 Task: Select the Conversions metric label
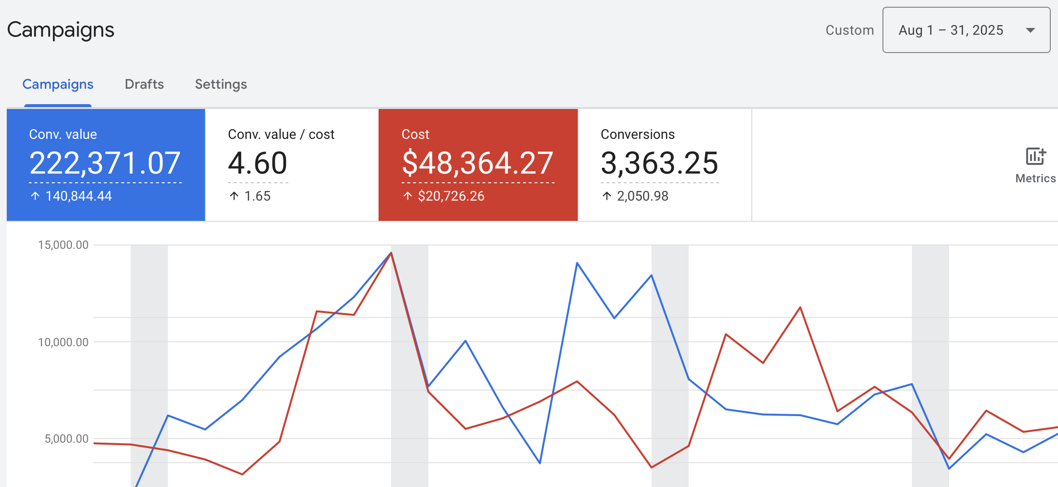click(x=638, y=135)
